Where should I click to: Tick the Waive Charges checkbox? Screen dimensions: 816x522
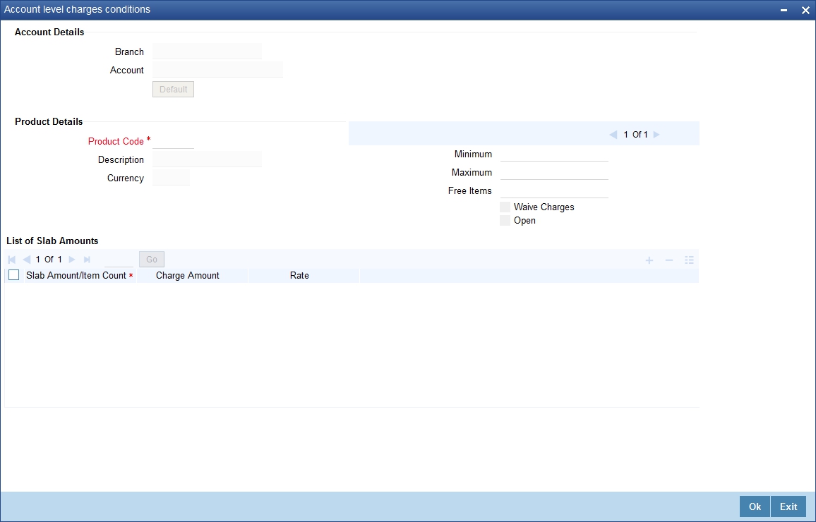point(505,207)
